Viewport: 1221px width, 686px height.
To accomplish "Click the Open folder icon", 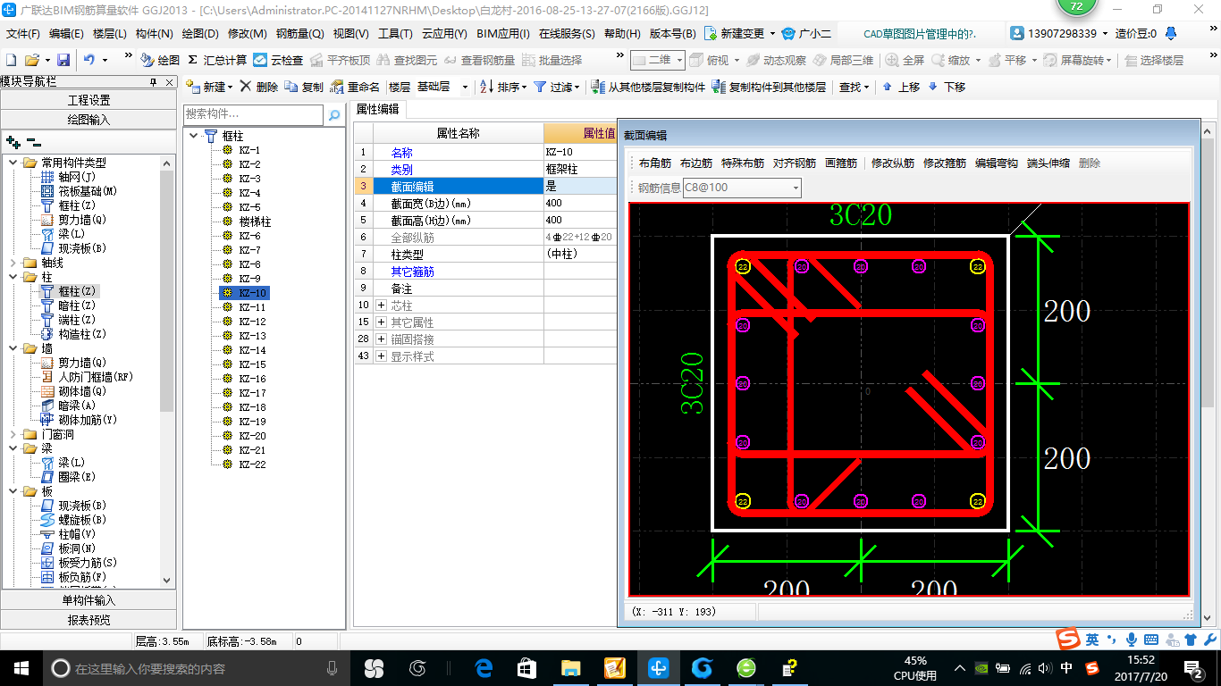I will pos(31,60).
